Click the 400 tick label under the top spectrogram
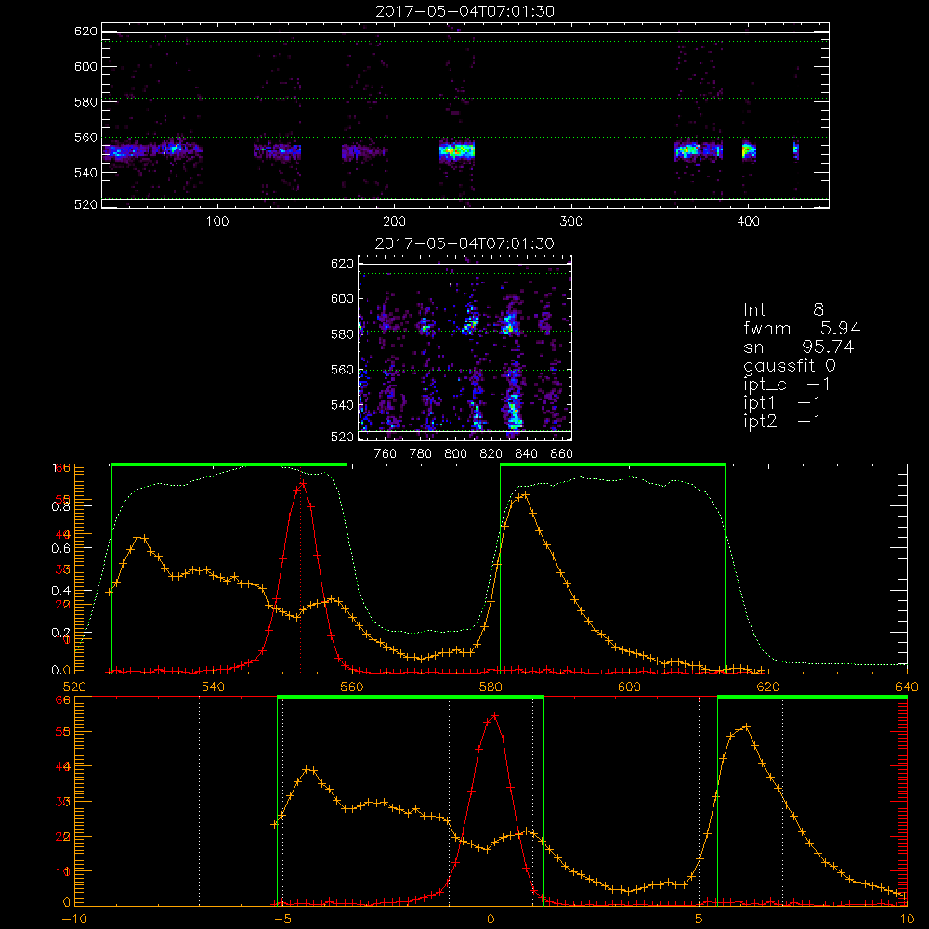The image size is (929, 929). [x=748, y=222]
